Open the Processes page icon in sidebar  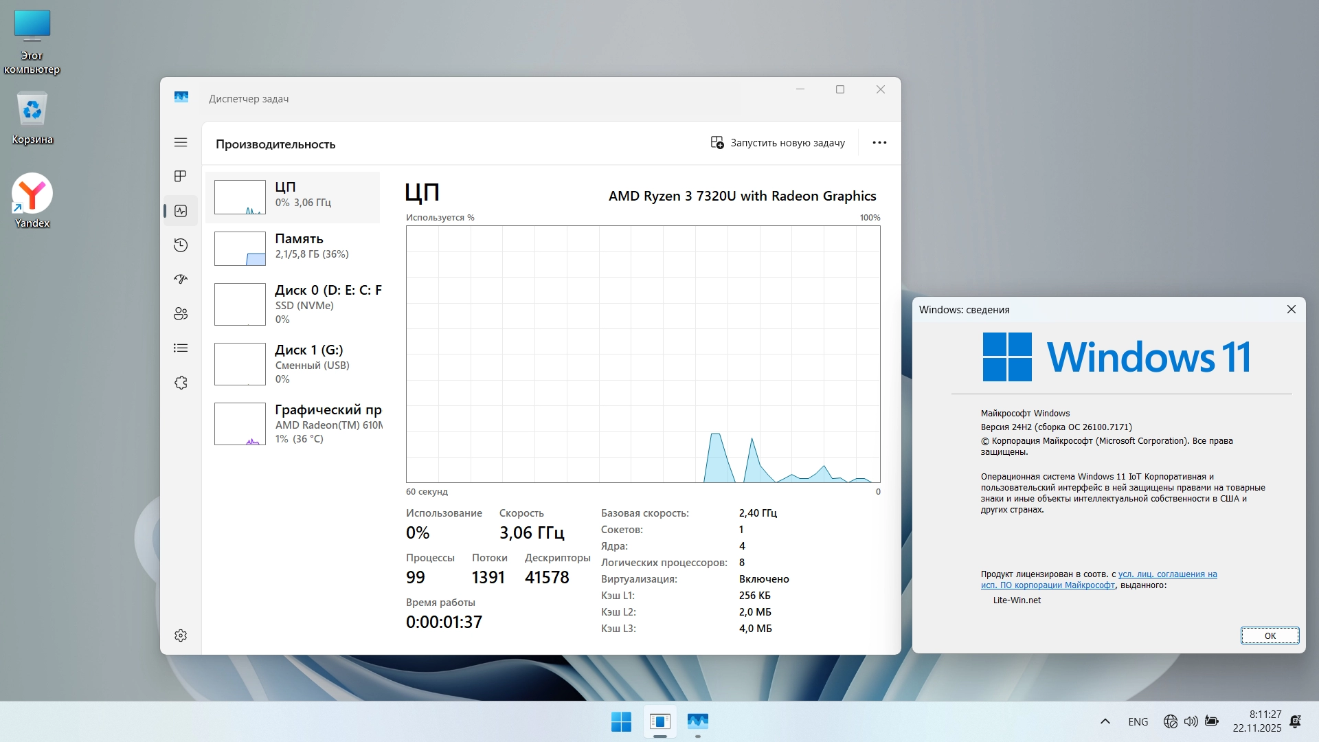181,177
